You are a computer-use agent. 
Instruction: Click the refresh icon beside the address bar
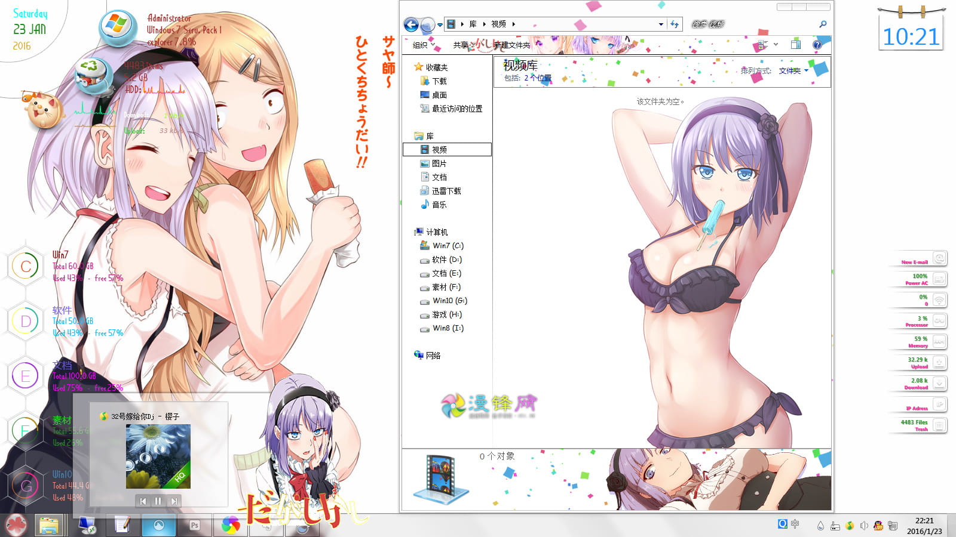675,24
